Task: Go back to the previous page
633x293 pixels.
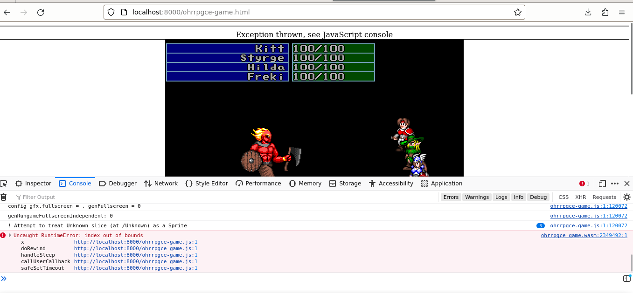Action: click(7, 13)
